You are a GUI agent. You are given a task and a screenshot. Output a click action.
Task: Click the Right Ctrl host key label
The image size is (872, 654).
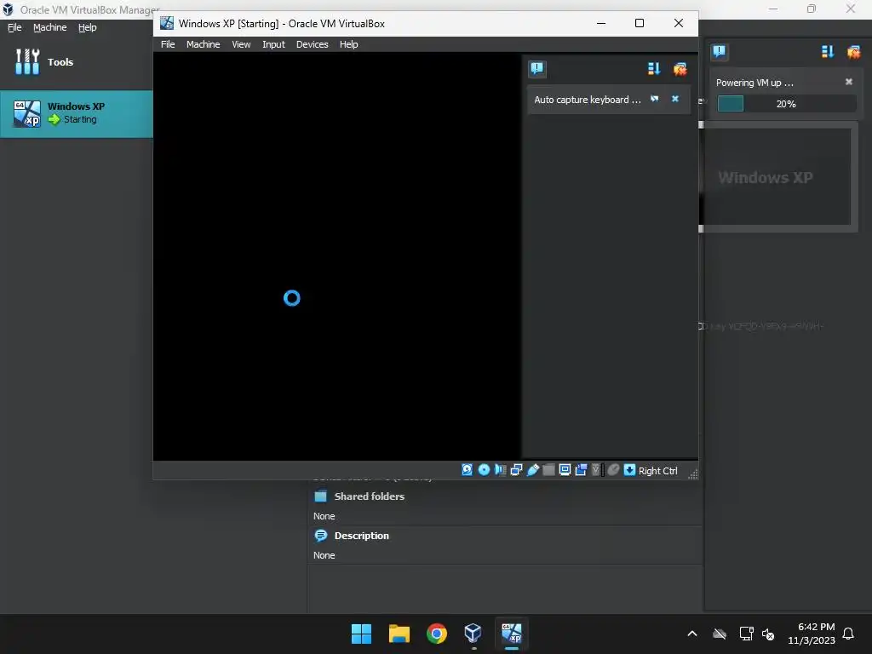coord(658,470)
